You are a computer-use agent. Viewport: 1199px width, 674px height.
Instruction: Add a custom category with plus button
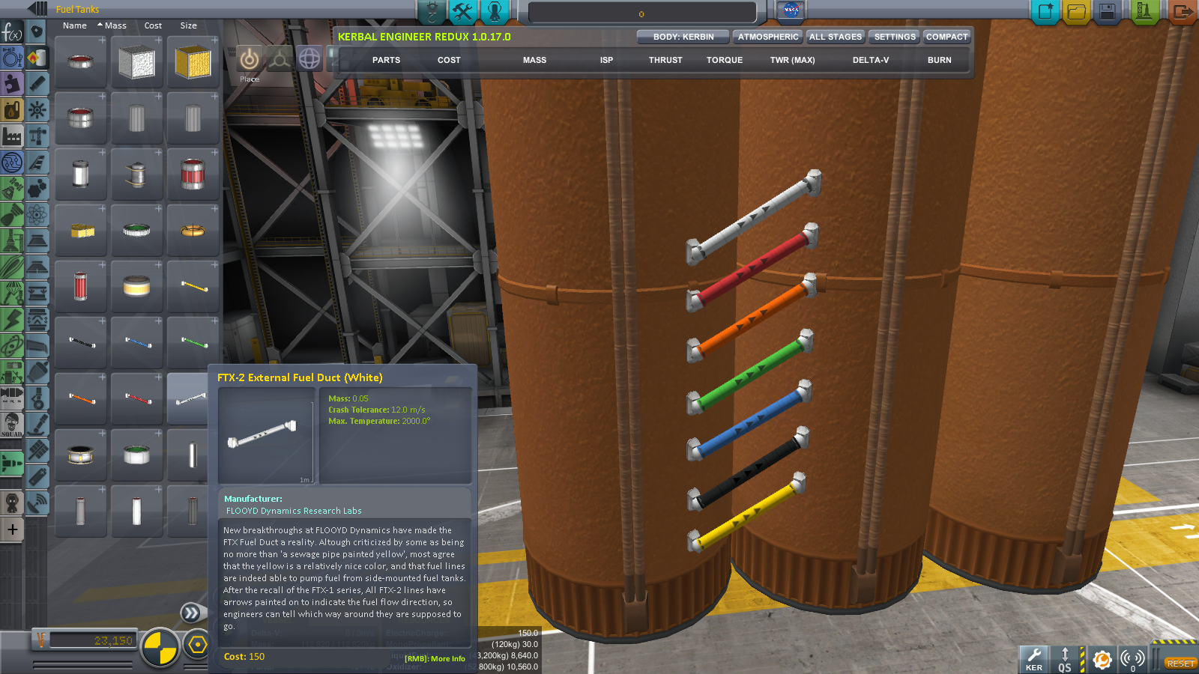12,529
